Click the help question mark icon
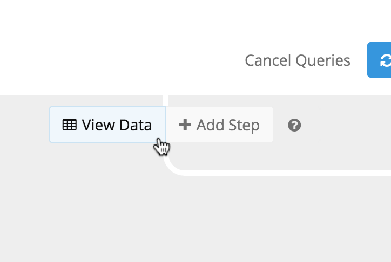Screen dimensions: 391x262 [294, 125]
